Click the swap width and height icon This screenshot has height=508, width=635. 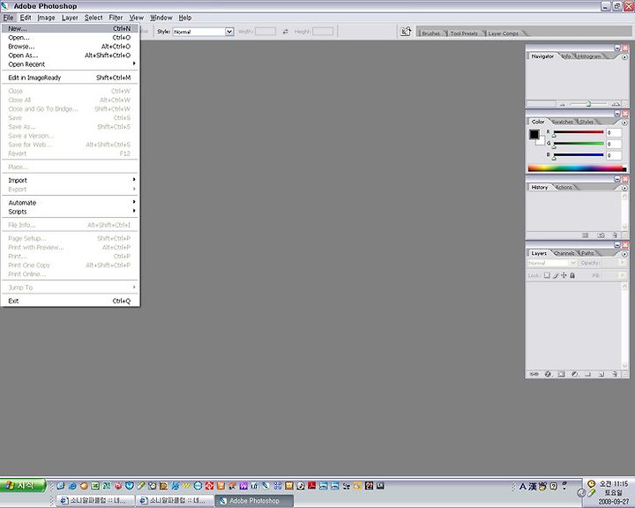click(286, 31)
